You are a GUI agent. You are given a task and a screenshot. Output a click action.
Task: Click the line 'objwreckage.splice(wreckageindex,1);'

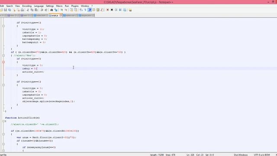48,101
